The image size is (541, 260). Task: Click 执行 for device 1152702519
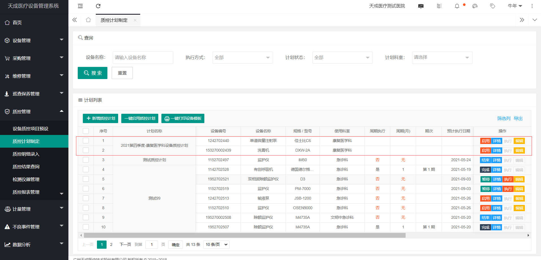(x=508, y=189)
